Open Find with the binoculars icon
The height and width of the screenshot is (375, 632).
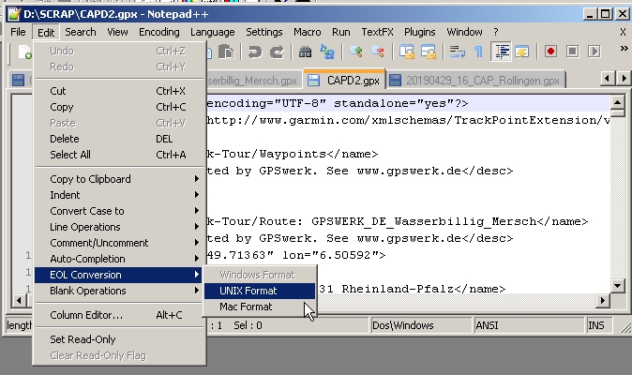point(305,52)
